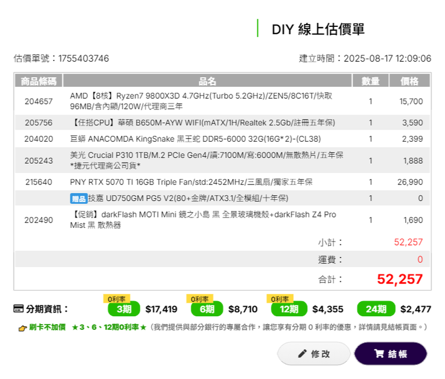Click the quantity 1 in the RTX 5070 row
Viewport: 445px width, 379px height.
(370, 182)
